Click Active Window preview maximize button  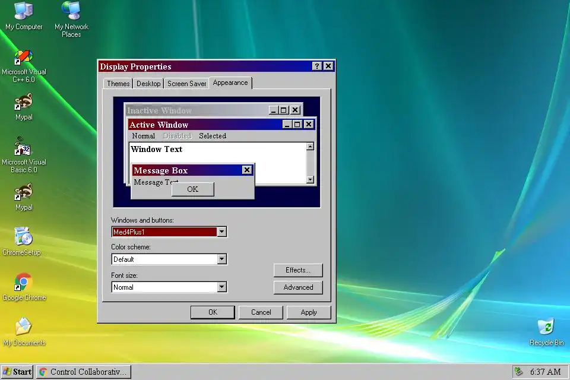pyautogui.click(x=297, y=124)
